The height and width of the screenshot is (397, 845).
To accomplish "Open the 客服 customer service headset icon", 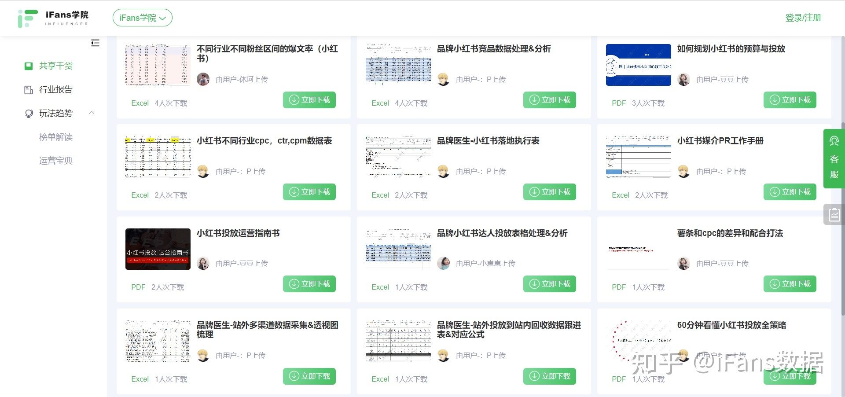I will pos(834,141).
